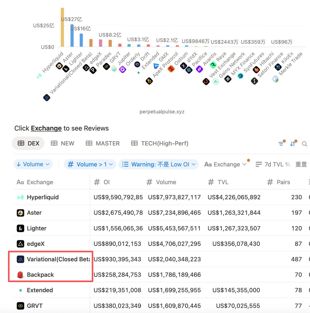Open the Warning: 不是 Low OI filter dropdown

point(158,164)
